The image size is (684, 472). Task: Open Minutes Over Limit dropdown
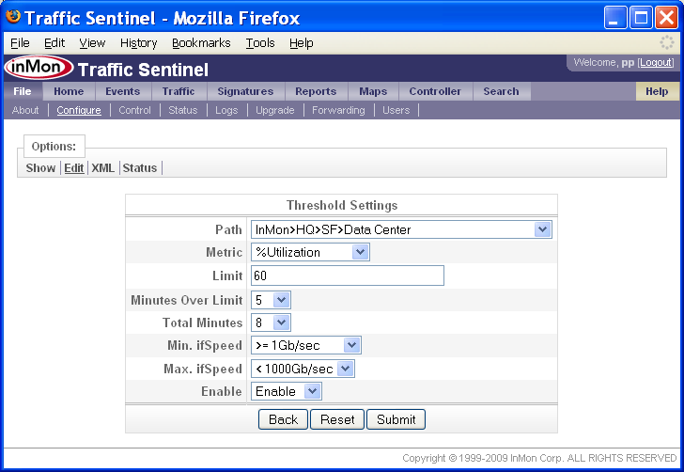[x=272, y=299]
